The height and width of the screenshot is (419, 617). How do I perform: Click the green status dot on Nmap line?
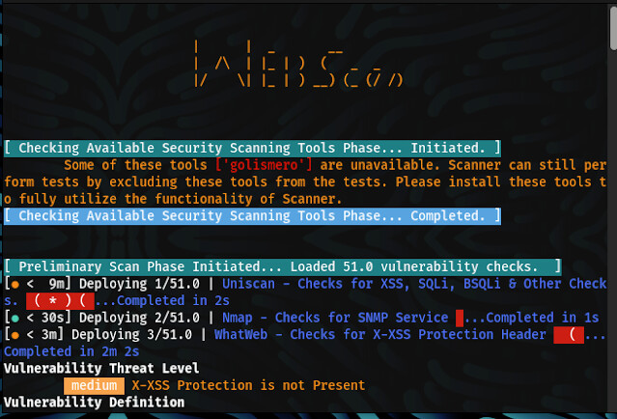pos(14,319)
